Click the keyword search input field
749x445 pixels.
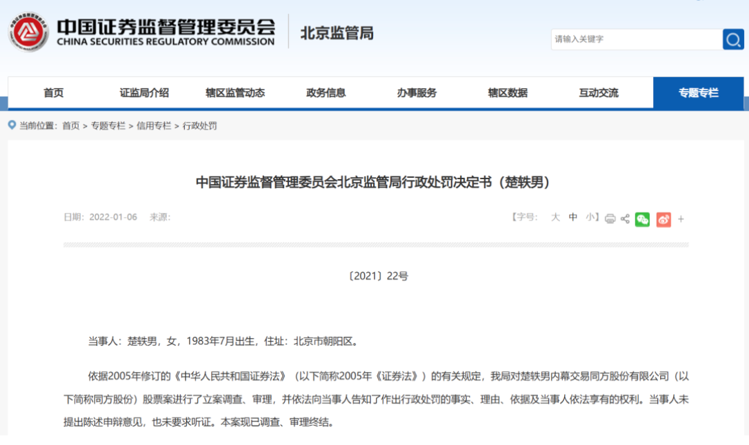point(635,39)
